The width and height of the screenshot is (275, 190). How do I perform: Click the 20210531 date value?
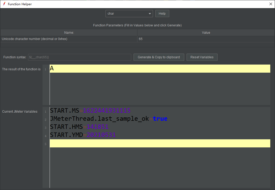101,135
